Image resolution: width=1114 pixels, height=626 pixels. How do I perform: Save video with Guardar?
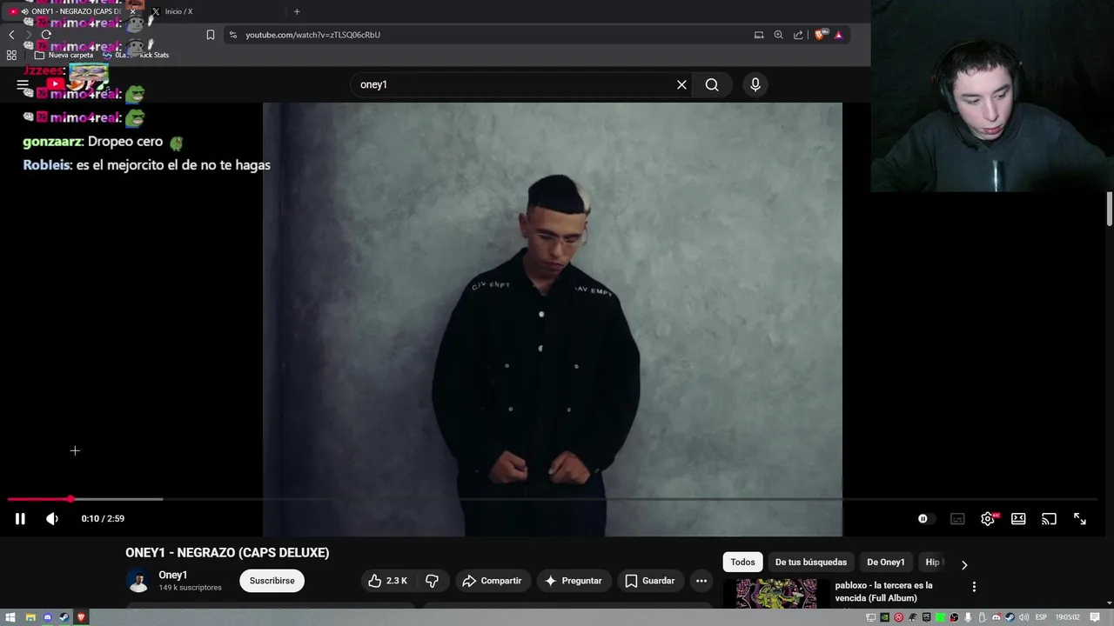pyautogui.click(x=650, y=581)
